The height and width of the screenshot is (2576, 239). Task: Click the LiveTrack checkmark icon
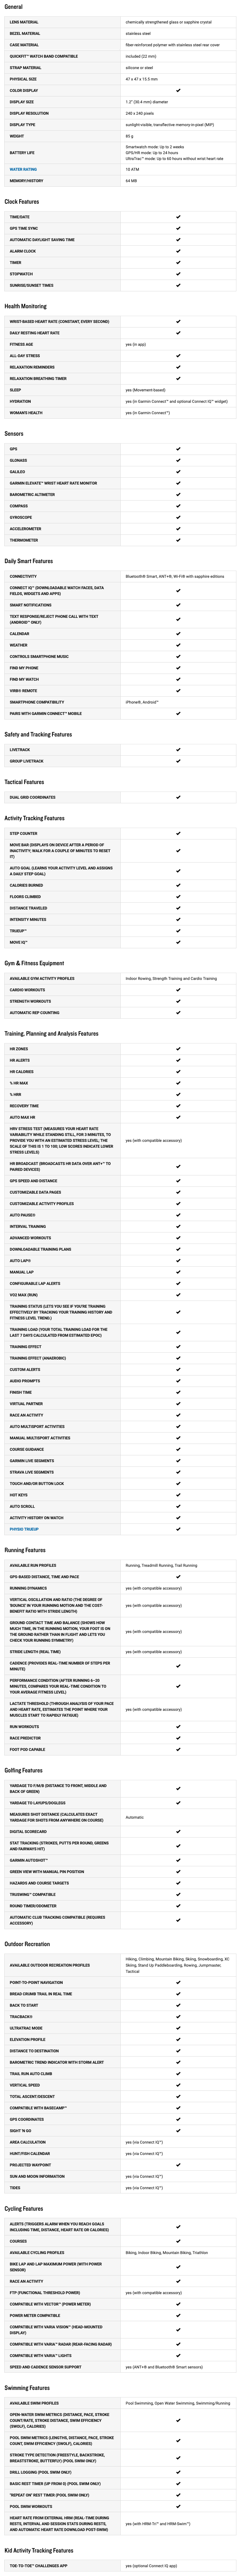(x=178, y=750)
